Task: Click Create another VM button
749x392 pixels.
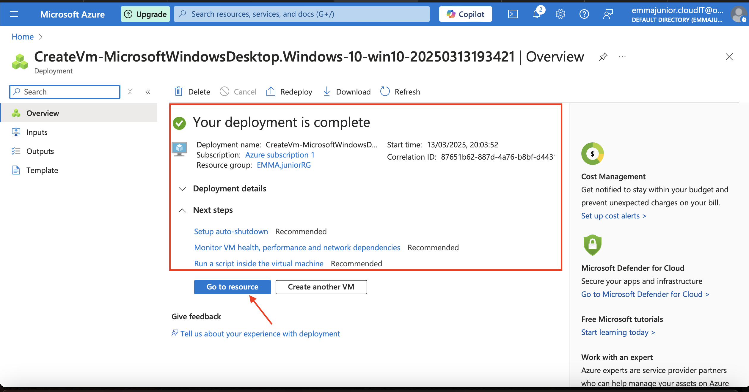Action: [321, 287]
